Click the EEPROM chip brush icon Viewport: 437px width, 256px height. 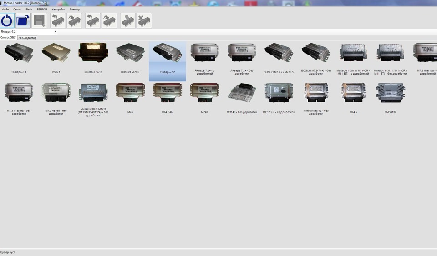point(128,20)
